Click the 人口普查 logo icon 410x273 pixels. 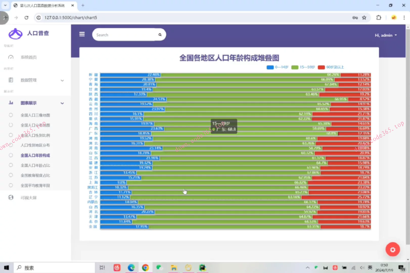[15, 33]
